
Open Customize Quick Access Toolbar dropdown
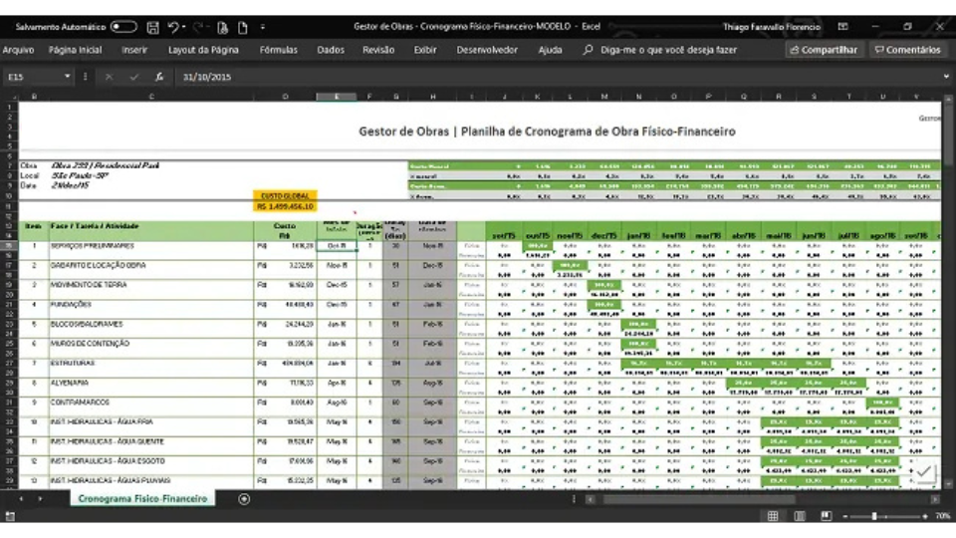263,27
